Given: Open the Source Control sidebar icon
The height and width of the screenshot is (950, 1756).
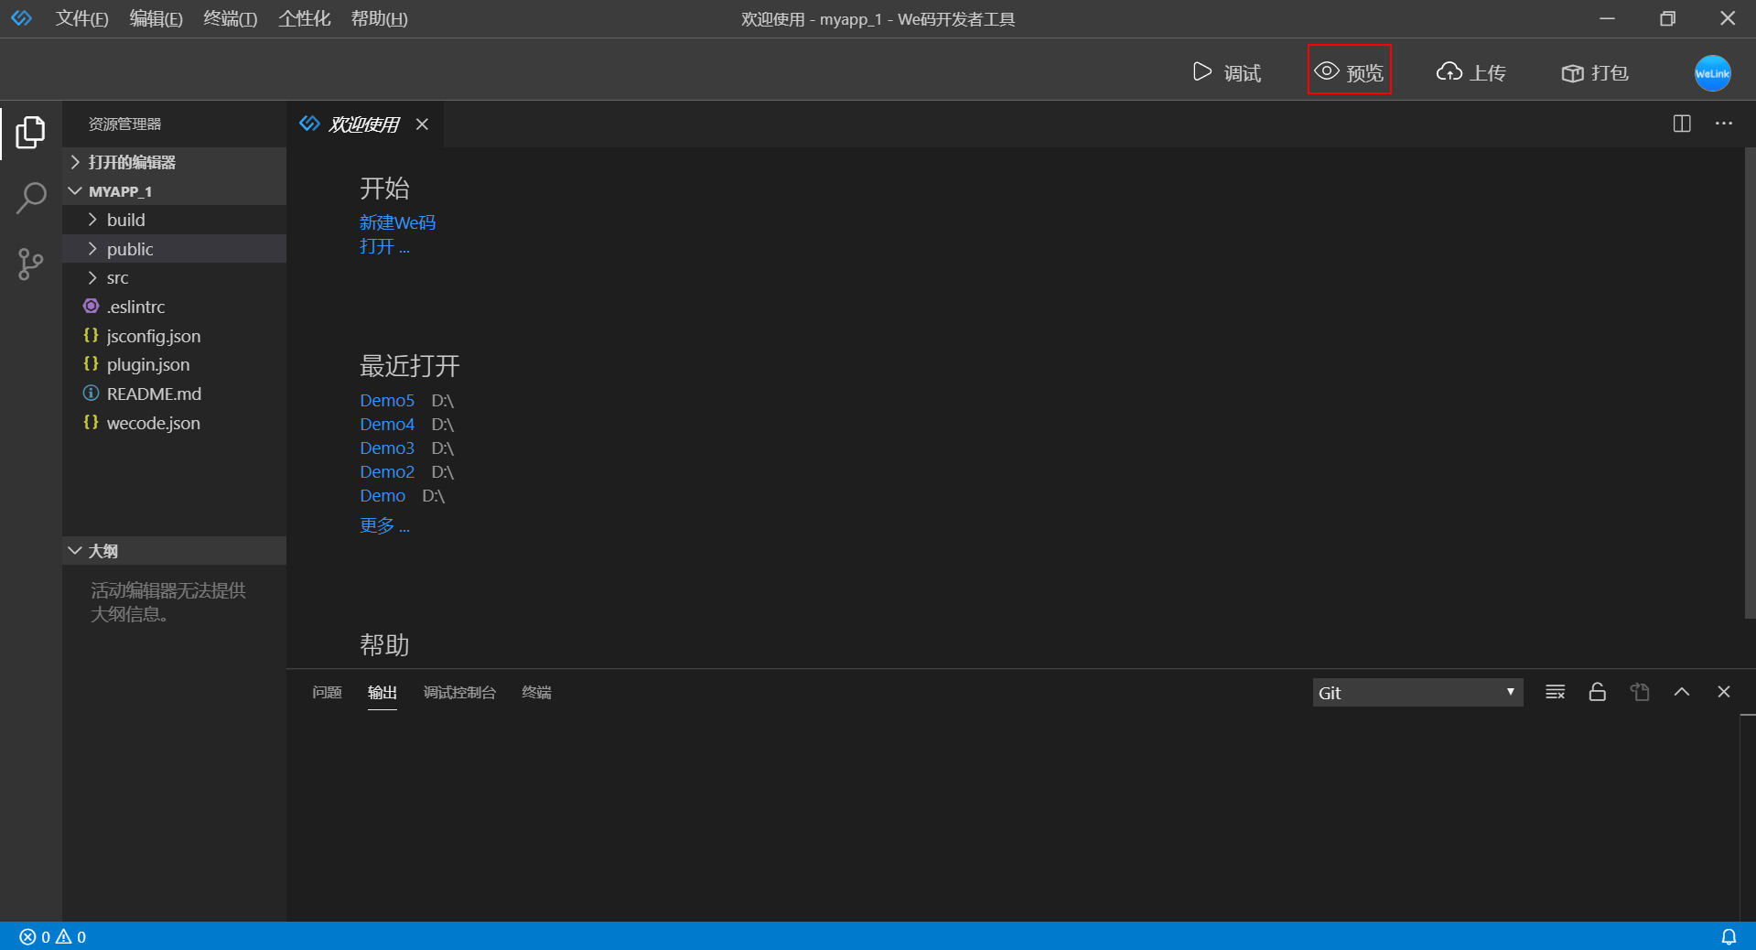Looking at the screenshot, I should (x=30, y=264).
